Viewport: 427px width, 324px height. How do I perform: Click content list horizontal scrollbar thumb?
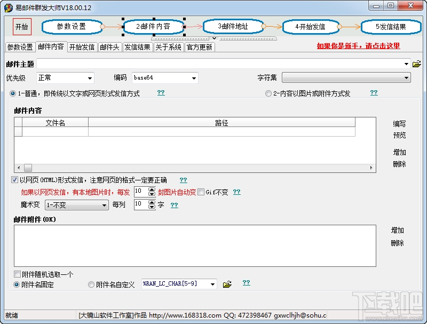point(28,168)
